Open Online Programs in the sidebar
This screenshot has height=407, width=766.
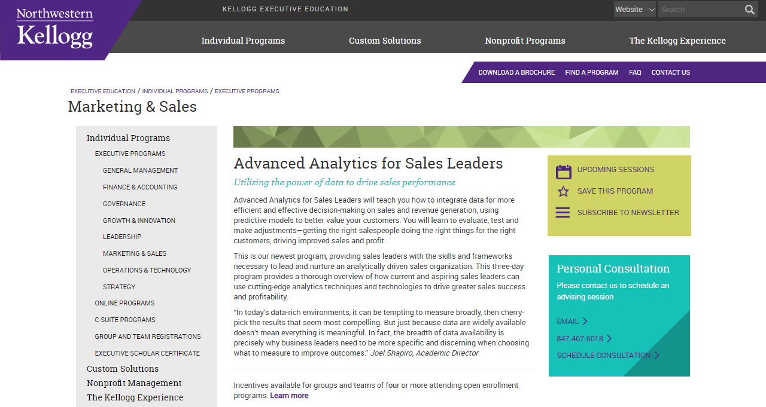[x=124, y=303]
